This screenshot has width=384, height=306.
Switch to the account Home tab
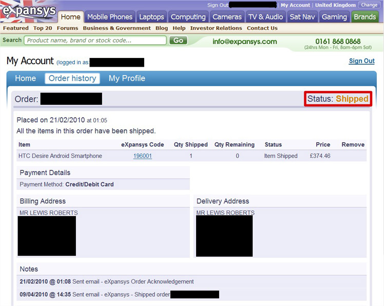pos(26,79)
